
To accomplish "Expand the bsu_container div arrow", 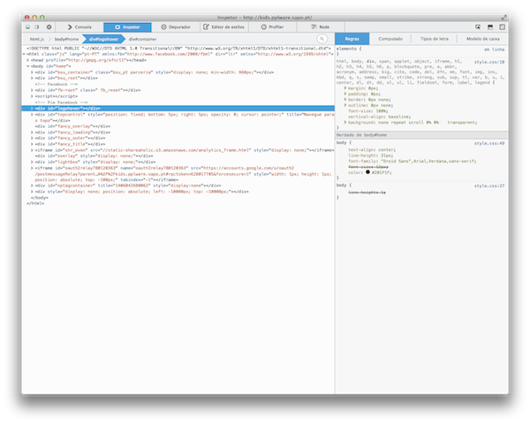I will pyautogui.click(x=33, y=72).
